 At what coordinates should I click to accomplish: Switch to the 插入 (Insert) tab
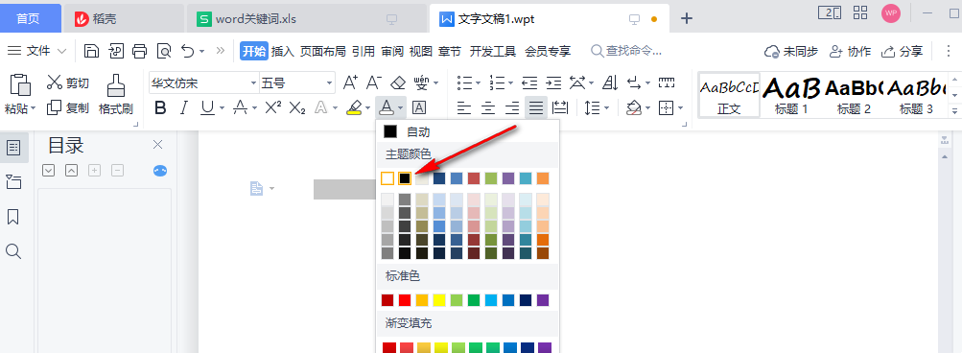[x=283, y=51]
